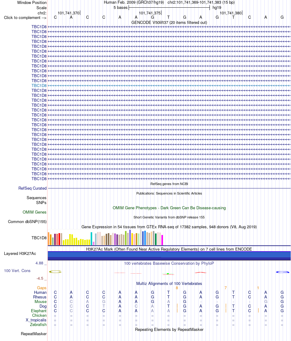Screen dimensions: 291x341
Task: Click the orange Gaps row label
Action: 42,288
